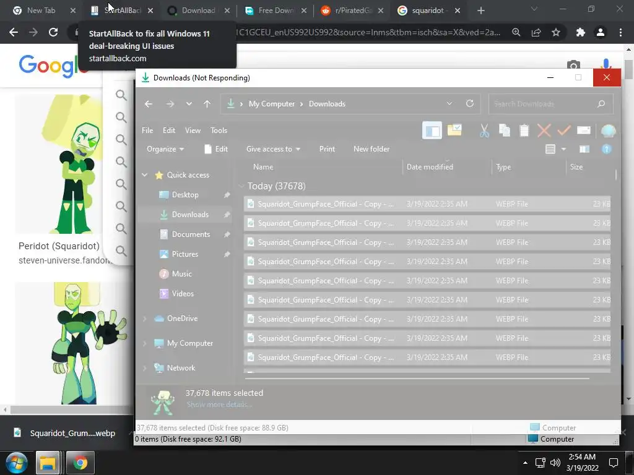Open the Windows Start button
The height and width of the screenshot is (475, 634).
pos(15,463)
